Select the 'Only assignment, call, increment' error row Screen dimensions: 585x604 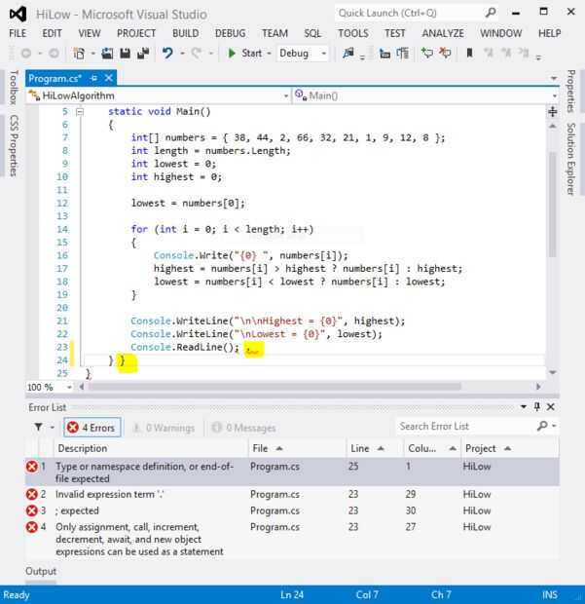point(292,539)
